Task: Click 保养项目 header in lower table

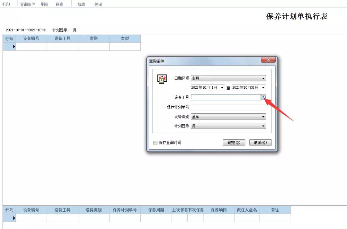Action: pos(219,210)
